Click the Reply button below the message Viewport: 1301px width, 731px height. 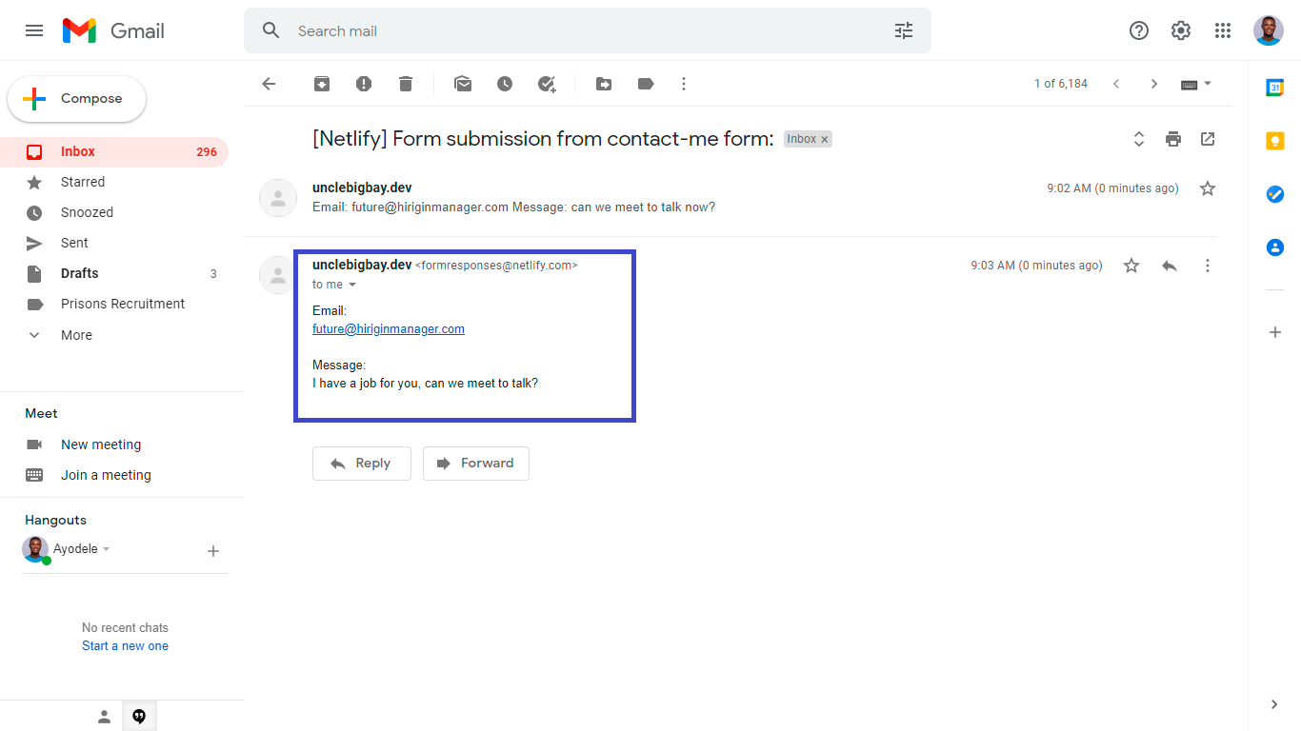click(362, 464)
